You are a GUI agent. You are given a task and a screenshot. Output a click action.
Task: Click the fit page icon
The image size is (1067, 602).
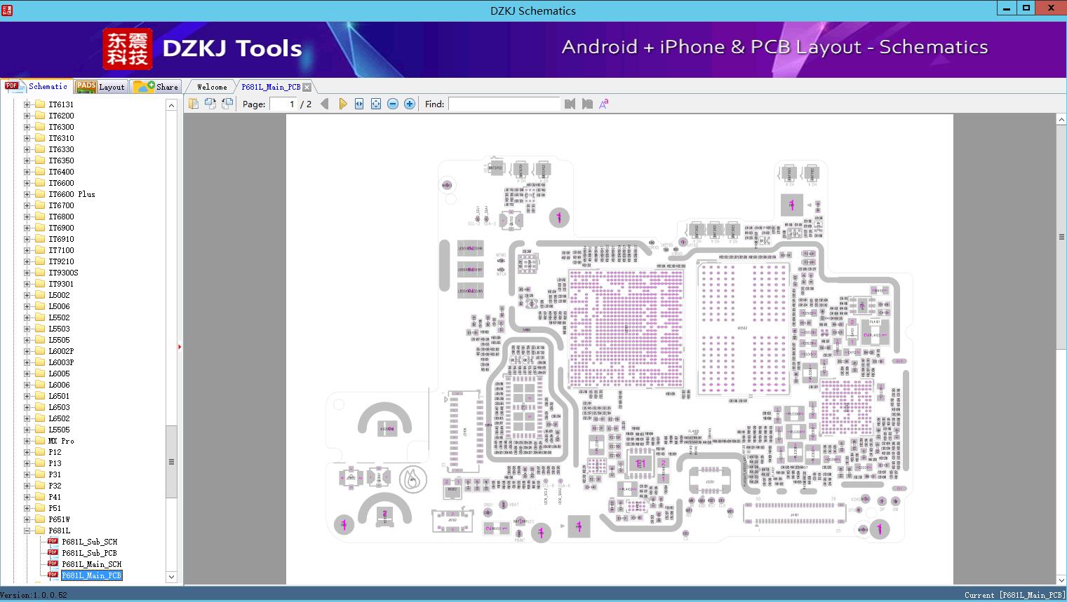376,104
